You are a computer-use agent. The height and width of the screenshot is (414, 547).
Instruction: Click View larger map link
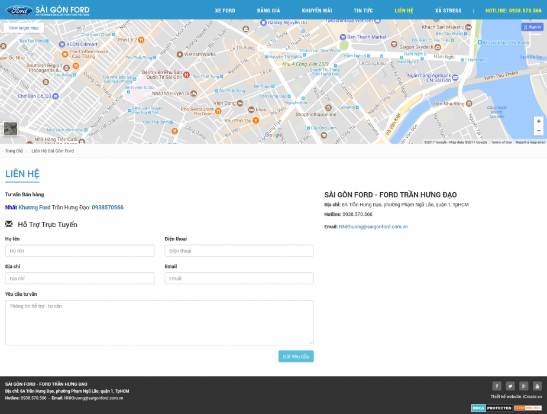point(24,28)
